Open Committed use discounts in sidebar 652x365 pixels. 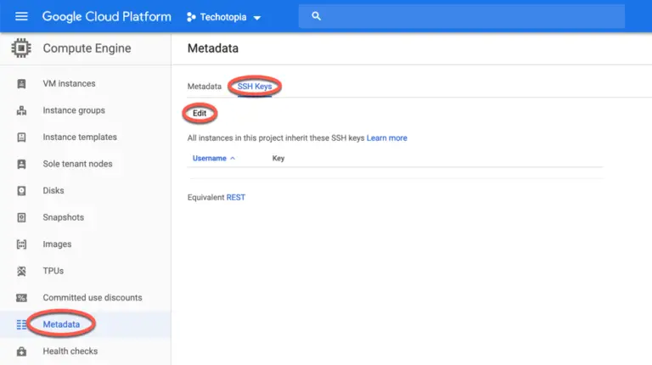(92, 298)
